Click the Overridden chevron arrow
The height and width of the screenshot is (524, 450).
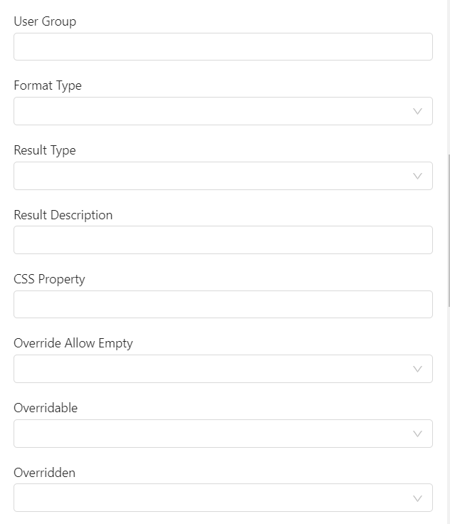pos(418,498)
